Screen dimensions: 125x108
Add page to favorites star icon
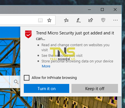[49, 20]
